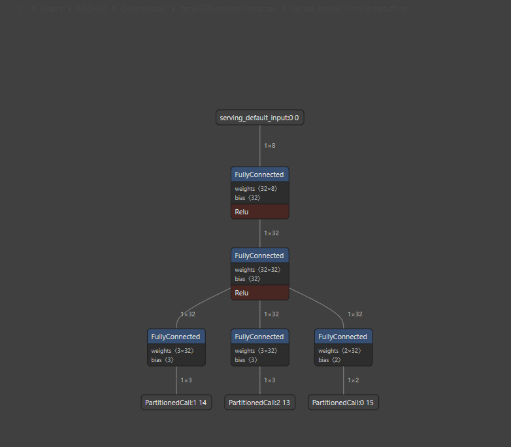Viewport: 511px width, 447px height.
Task: Open weights 3×32 in bottom-left FullyConnected
Action: pos(171,351)
